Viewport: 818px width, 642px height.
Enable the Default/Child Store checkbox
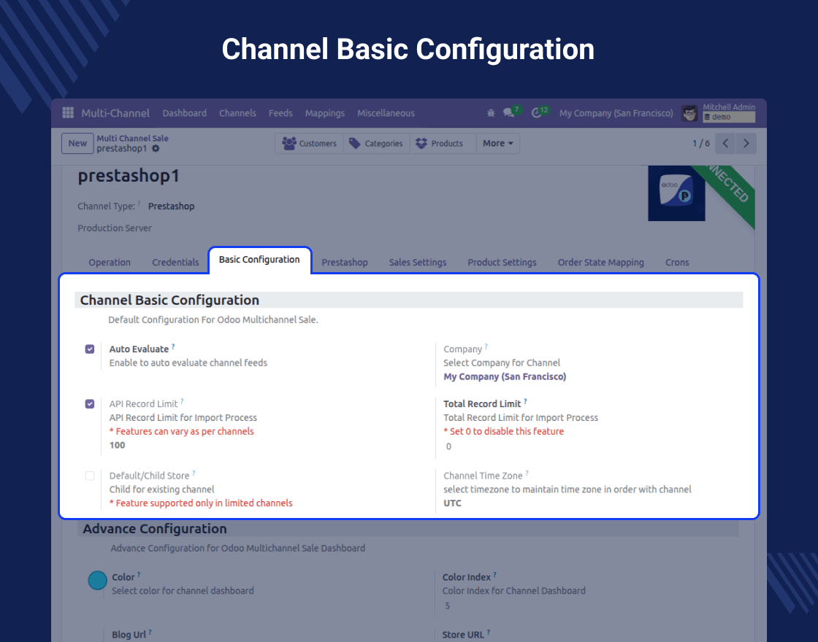[x=90, y=476]
